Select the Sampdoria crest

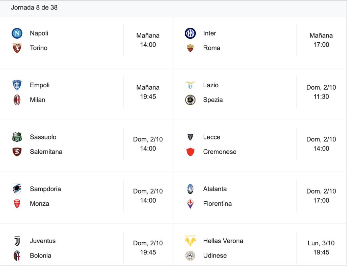[17, 189]
